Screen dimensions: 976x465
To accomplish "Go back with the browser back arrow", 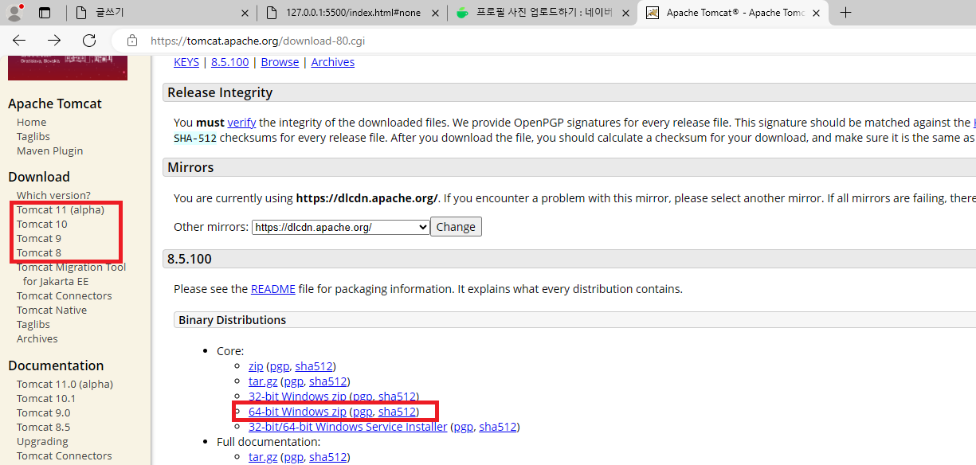I will (19, 41).
